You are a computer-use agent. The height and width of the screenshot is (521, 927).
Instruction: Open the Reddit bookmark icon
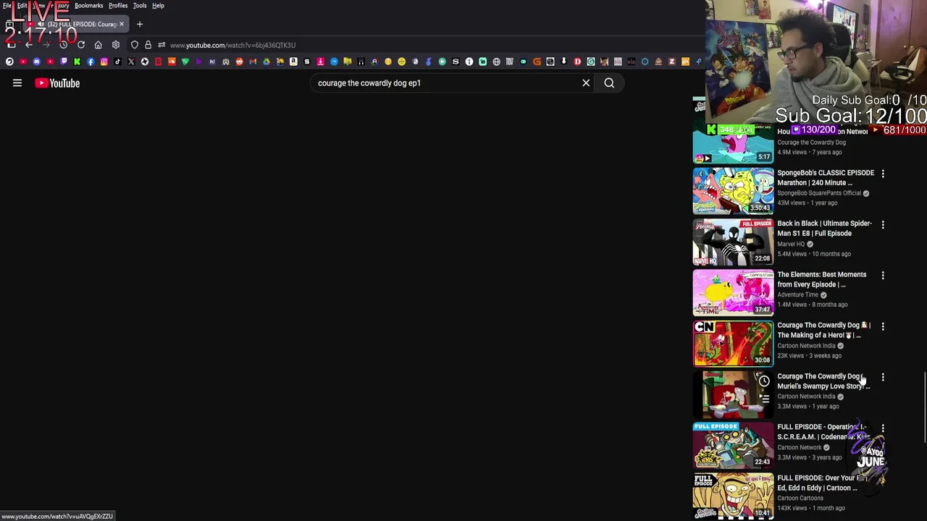point(239,62)
